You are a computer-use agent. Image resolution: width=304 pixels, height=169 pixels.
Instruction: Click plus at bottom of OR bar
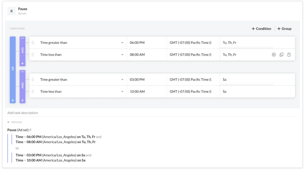coord(13,101)
